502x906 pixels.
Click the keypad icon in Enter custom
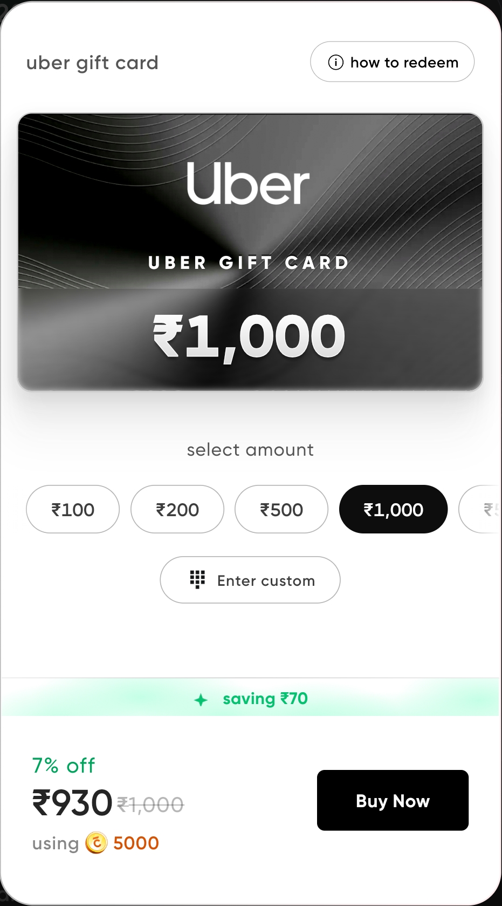(197, 579)
